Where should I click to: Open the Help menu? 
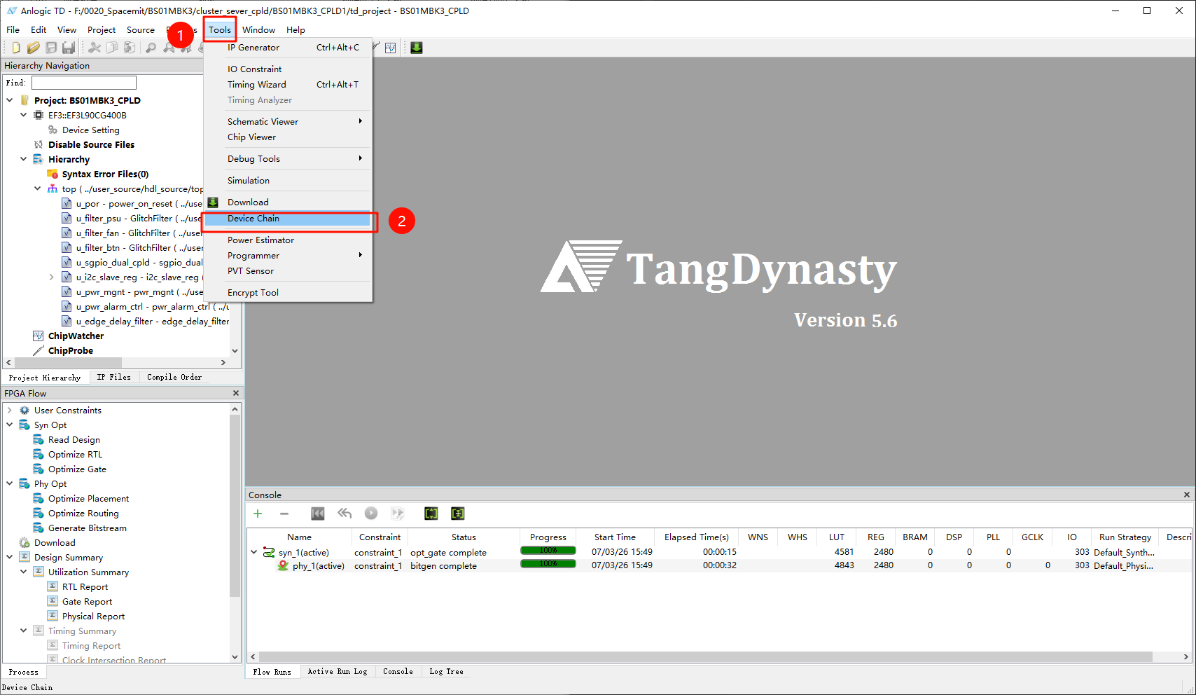(x=295, y=30)
